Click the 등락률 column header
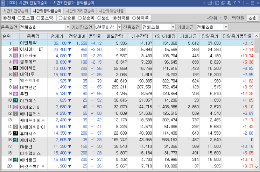 tap(95, 36)
